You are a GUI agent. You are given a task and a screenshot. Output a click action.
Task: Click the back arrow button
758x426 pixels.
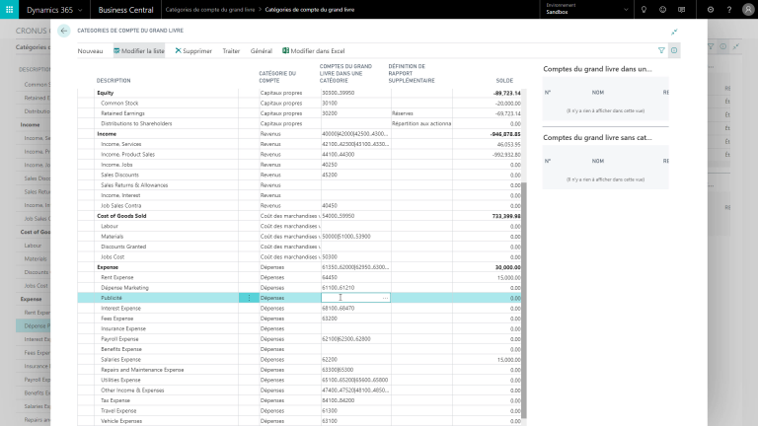click(x=64, y=31)
